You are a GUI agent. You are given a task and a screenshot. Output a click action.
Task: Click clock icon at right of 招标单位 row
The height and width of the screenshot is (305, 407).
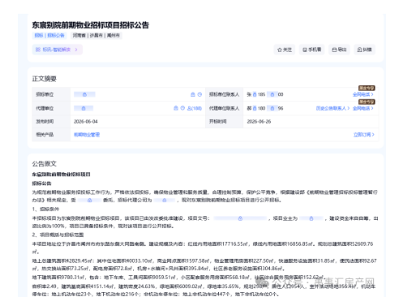pyautogui.click(x=199, y=95)
